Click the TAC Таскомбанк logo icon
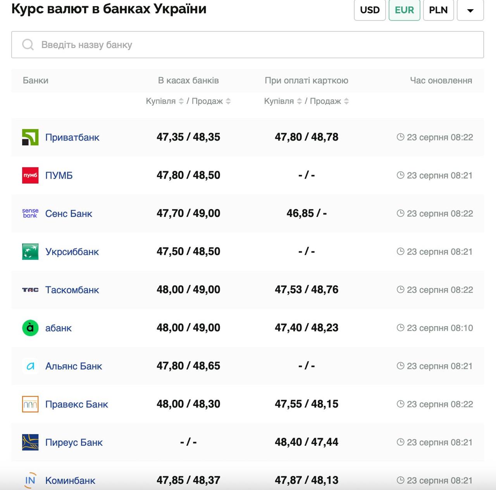 pos(30,290)
